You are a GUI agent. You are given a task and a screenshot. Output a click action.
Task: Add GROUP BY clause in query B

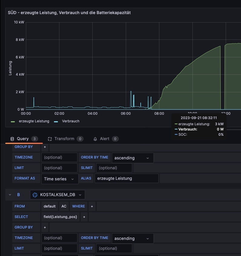pos(45,227)
